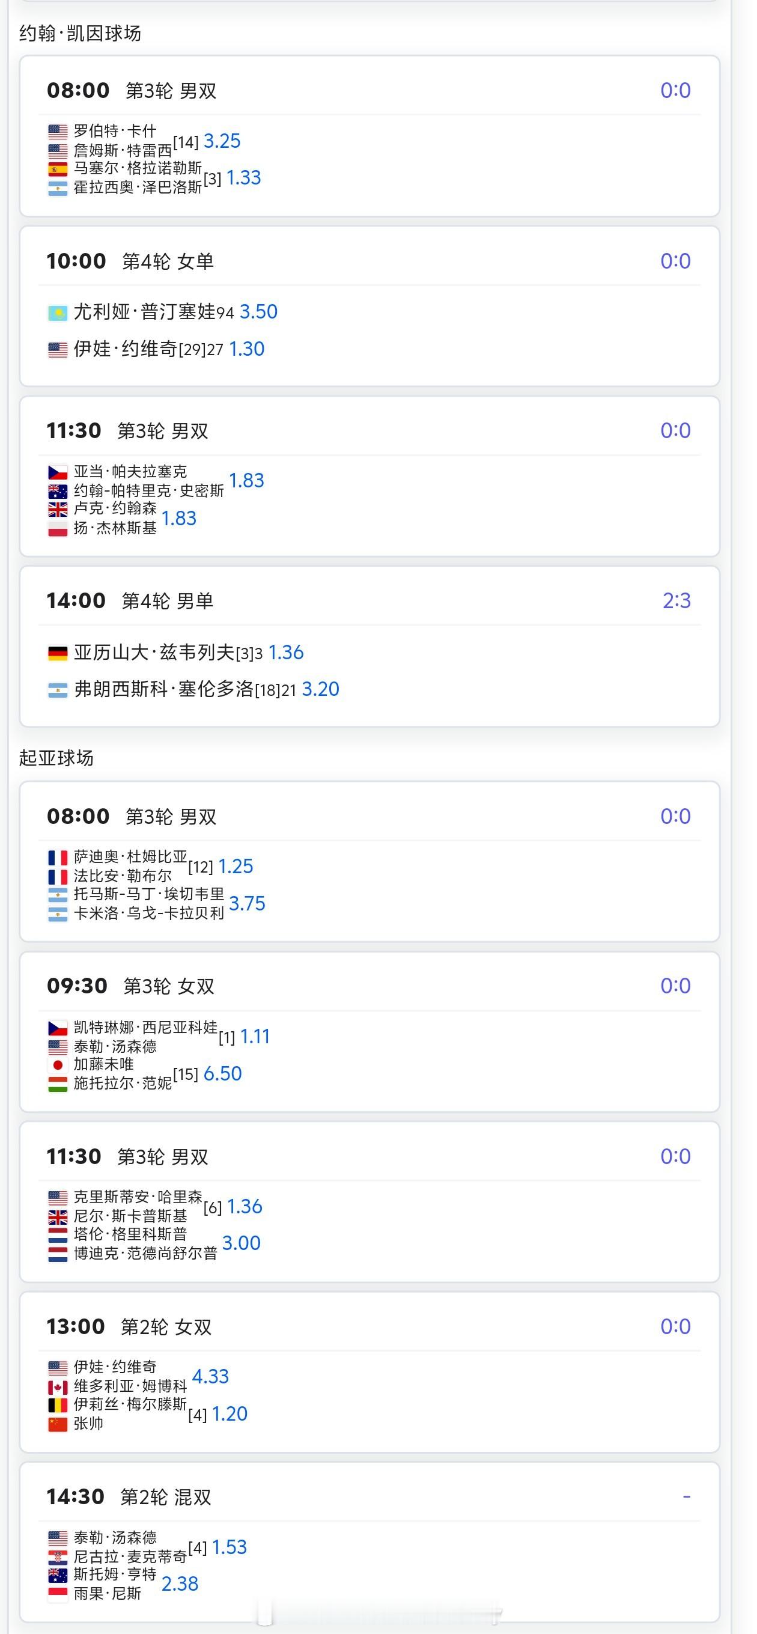Pick the 3.20 odds for 弗朗西斯科·塞伦多洛
757x1634 pixels.
[x=320, y=689]
